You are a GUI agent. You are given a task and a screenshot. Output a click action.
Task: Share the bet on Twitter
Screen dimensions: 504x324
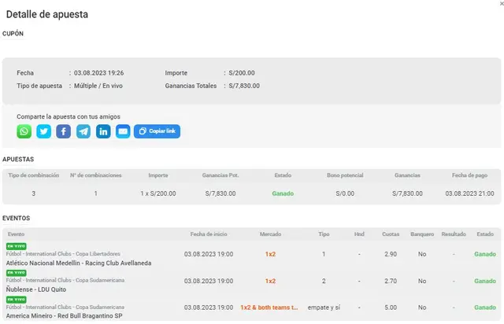[x=44, y=131]
